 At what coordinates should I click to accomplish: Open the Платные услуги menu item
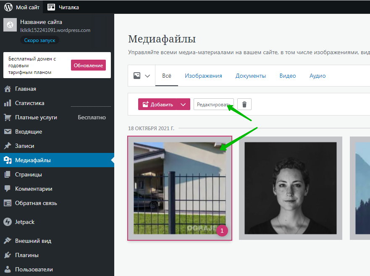[57, 117]
